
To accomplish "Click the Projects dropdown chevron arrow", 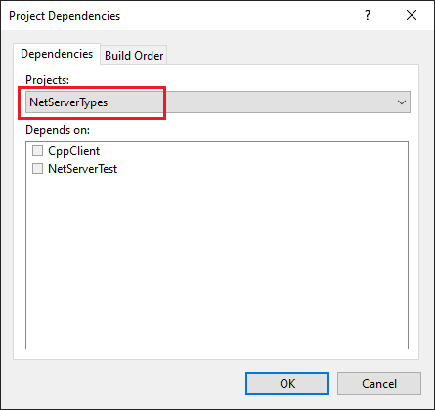I will 402,102.
